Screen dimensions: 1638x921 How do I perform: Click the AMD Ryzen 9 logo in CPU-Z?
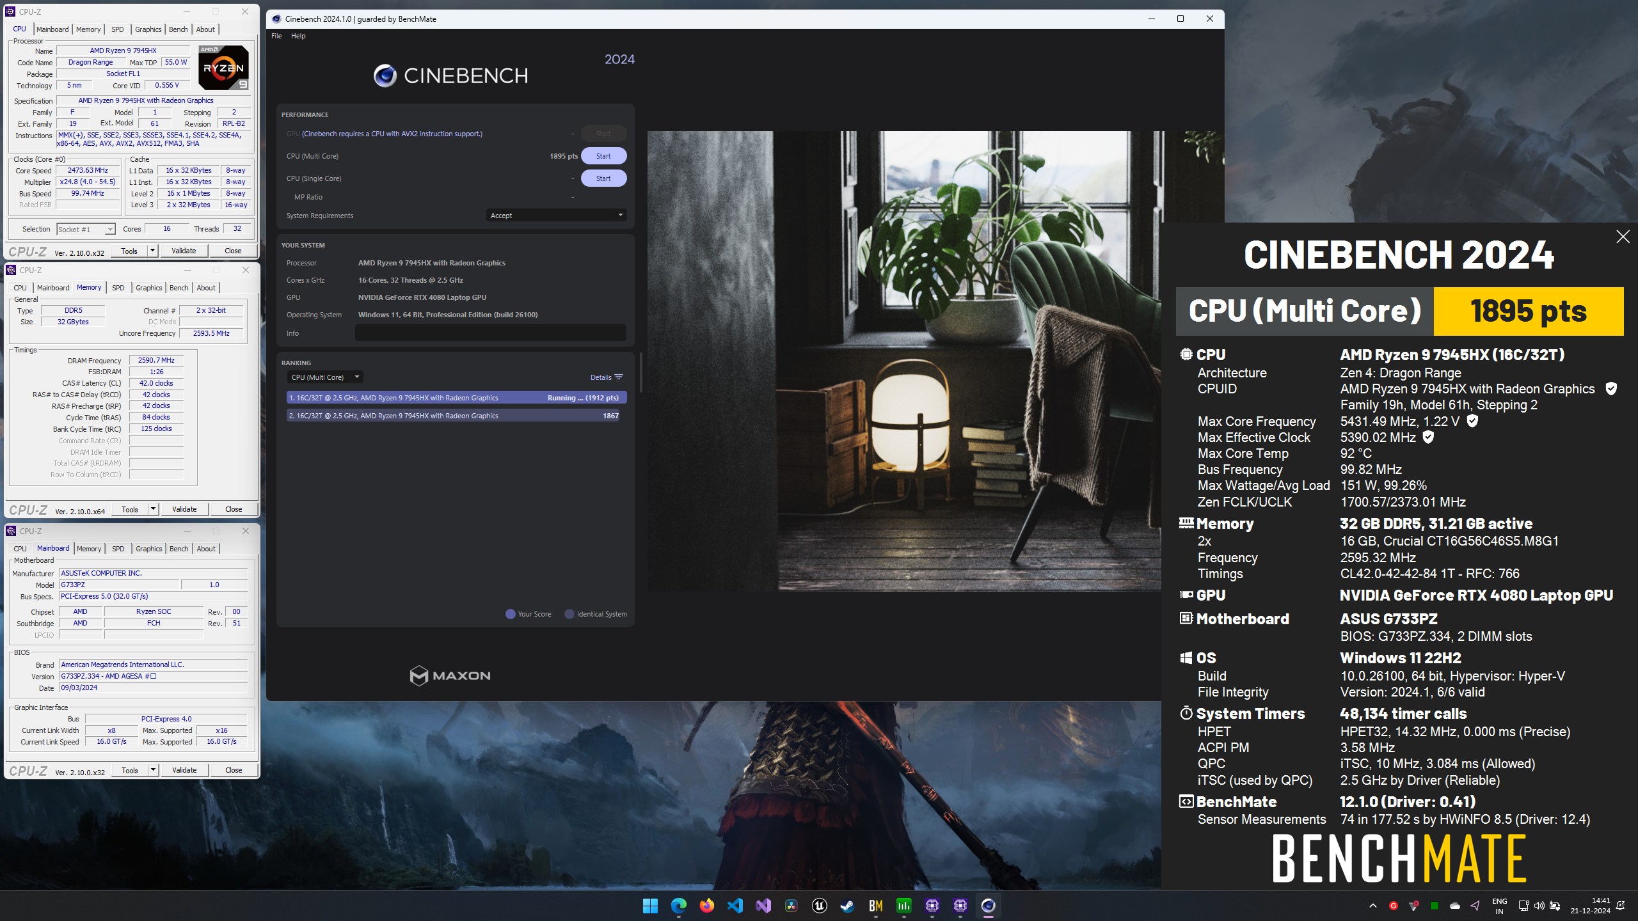point(223,68)
